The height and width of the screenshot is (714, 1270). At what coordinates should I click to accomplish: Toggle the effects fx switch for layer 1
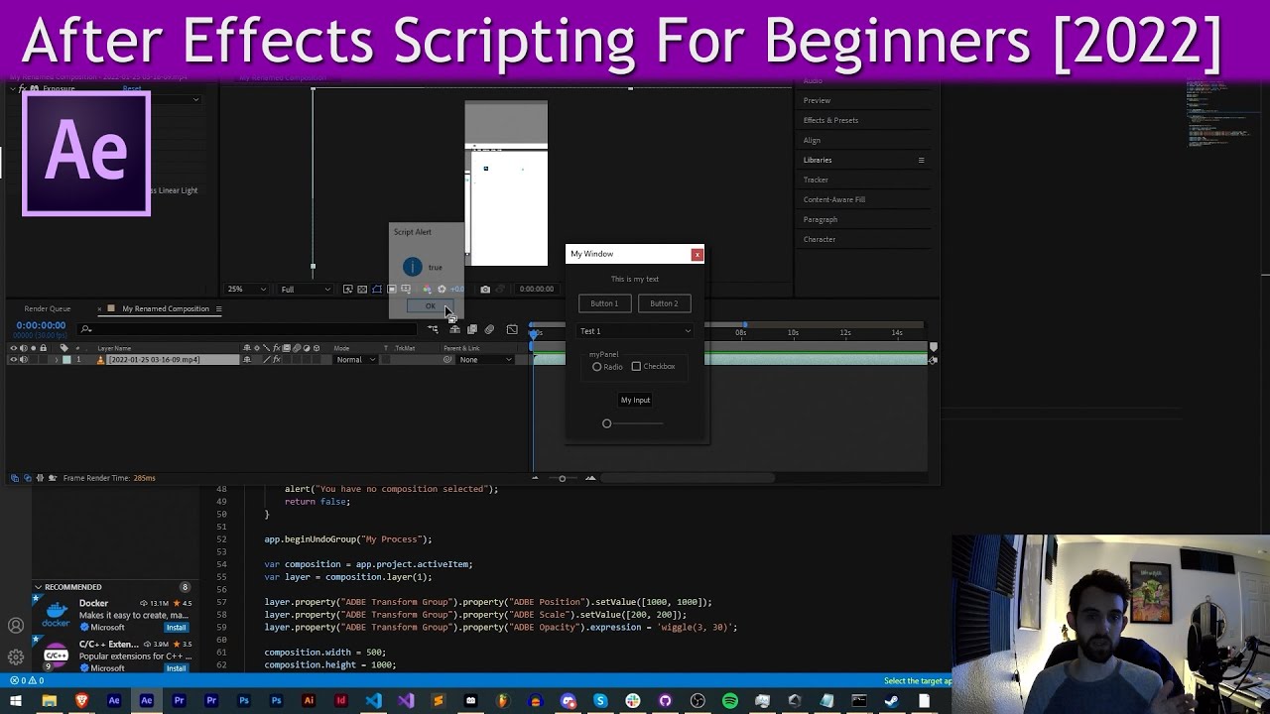tap(276, 359)
